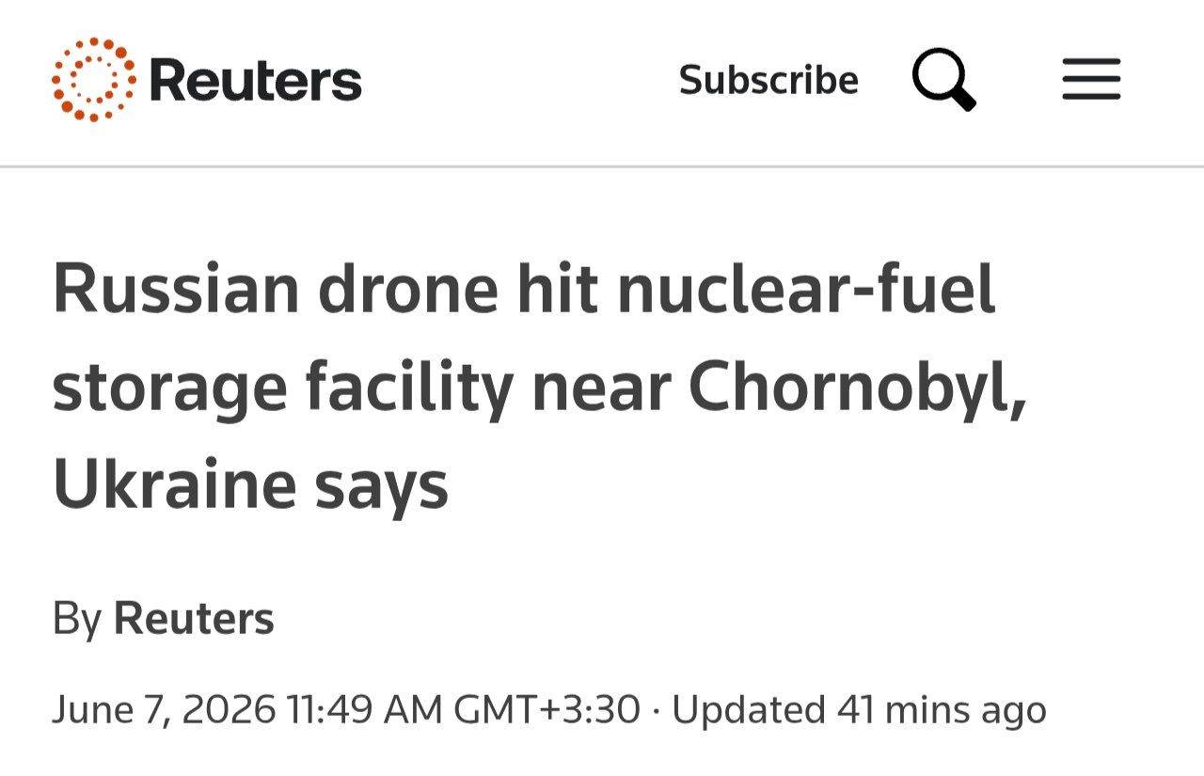
Task: Click 'storage facility' in the headline
Action: coord(281,388)
